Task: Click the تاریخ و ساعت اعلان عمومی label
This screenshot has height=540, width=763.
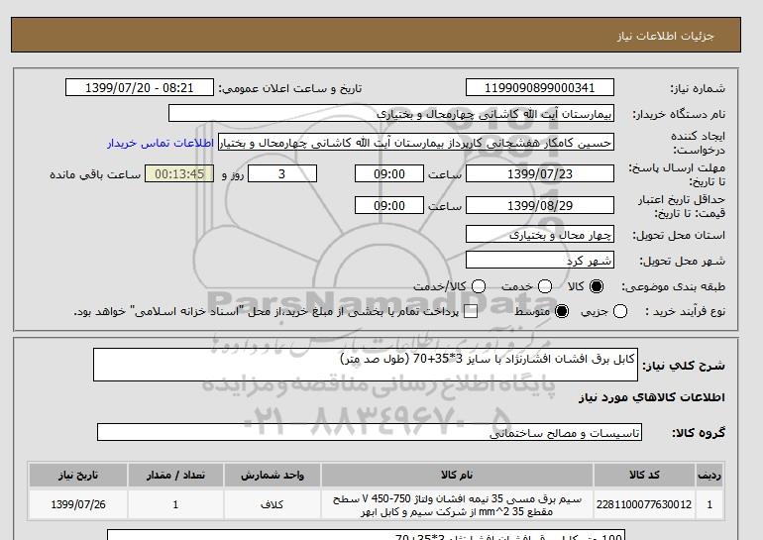Action: coord(290,88)
